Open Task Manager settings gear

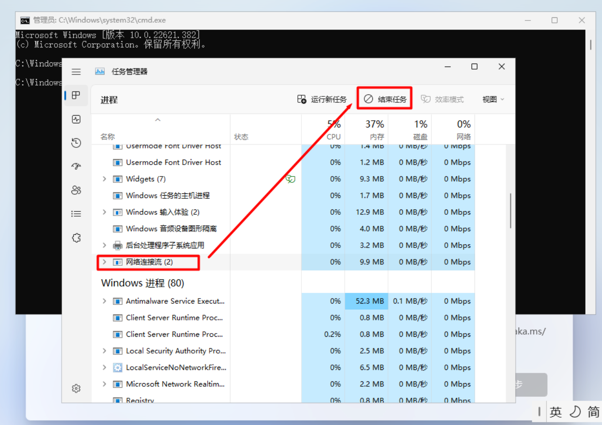pyautogui.click(x=76, y=388)
